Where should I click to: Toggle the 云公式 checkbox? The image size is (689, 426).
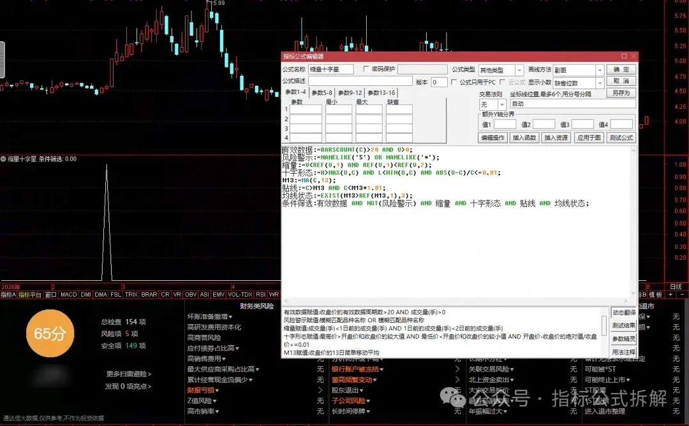point(502,82)
